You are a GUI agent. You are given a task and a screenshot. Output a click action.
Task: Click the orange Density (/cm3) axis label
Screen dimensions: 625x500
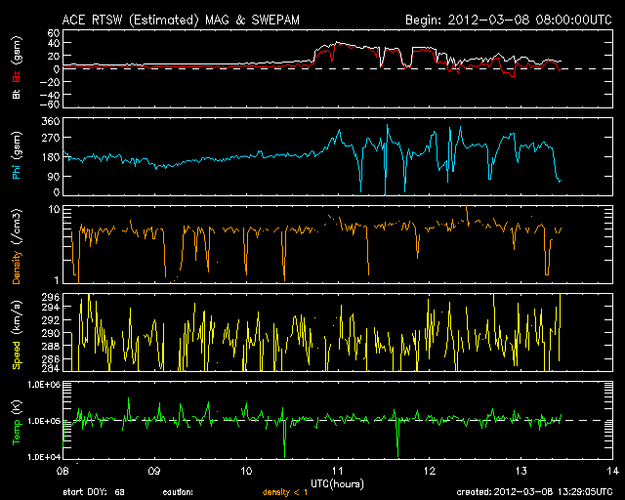coord(17,244)
